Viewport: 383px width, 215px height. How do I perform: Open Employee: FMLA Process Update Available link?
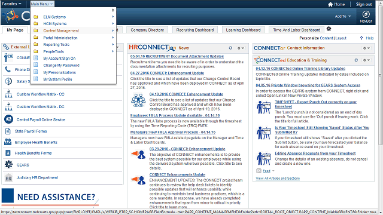(x=175, y=115)
